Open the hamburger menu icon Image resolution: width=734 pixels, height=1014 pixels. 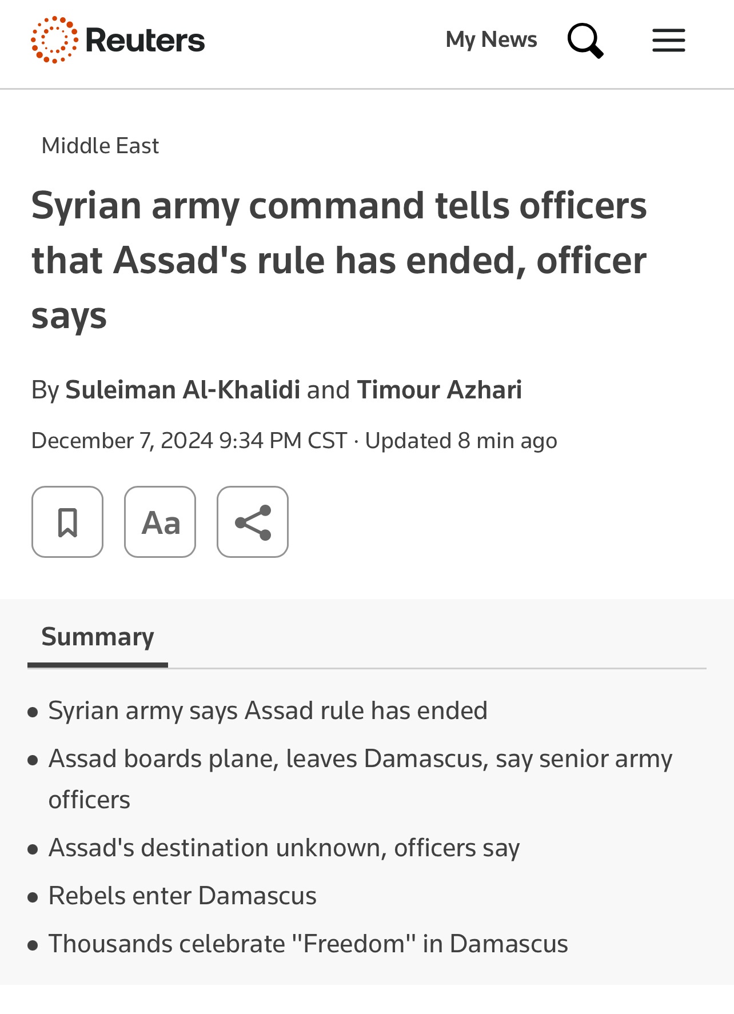coord(668,41)
